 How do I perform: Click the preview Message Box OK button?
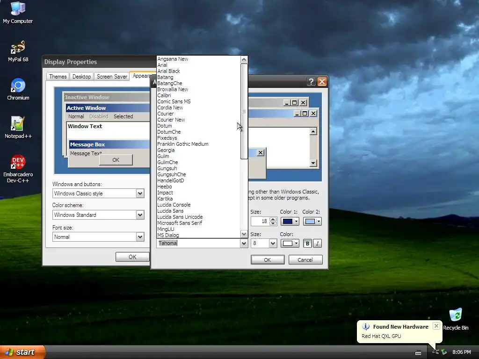point(116,160)
